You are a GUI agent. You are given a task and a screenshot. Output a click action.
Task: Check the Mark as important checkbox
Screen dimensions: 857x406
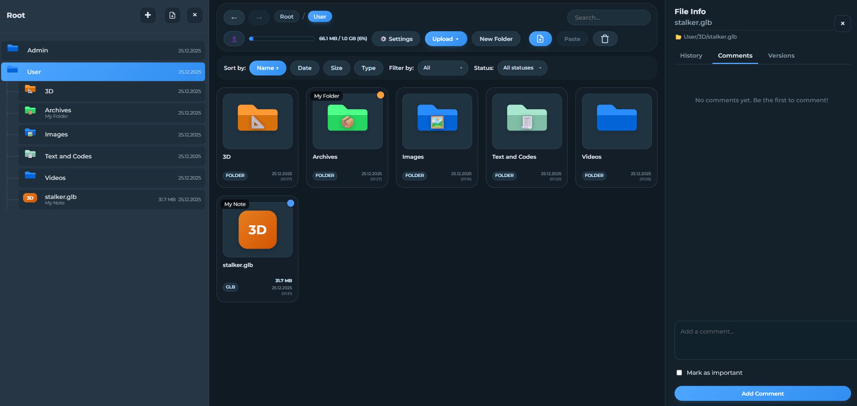coord(679,373)
